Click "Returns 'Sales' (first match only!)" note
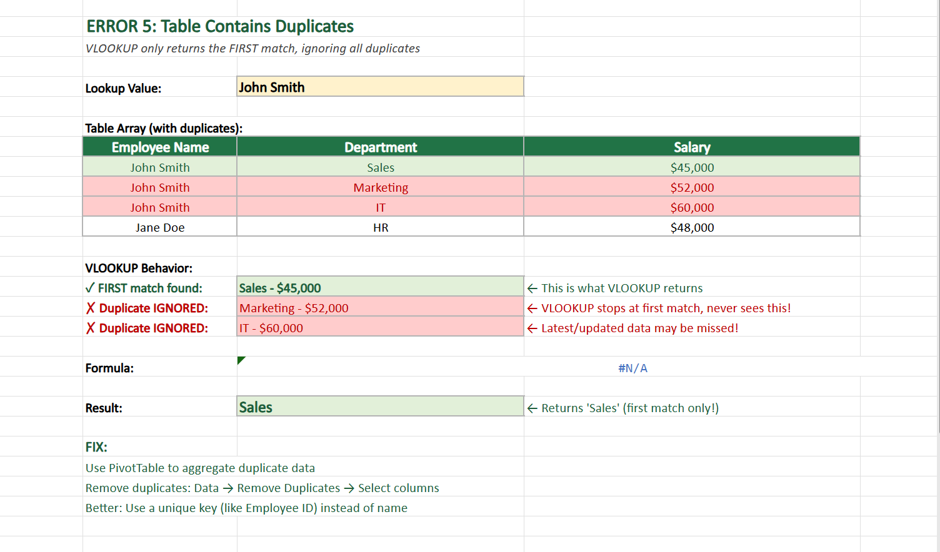This screenshot has width=940, height=552. [623, 408]
